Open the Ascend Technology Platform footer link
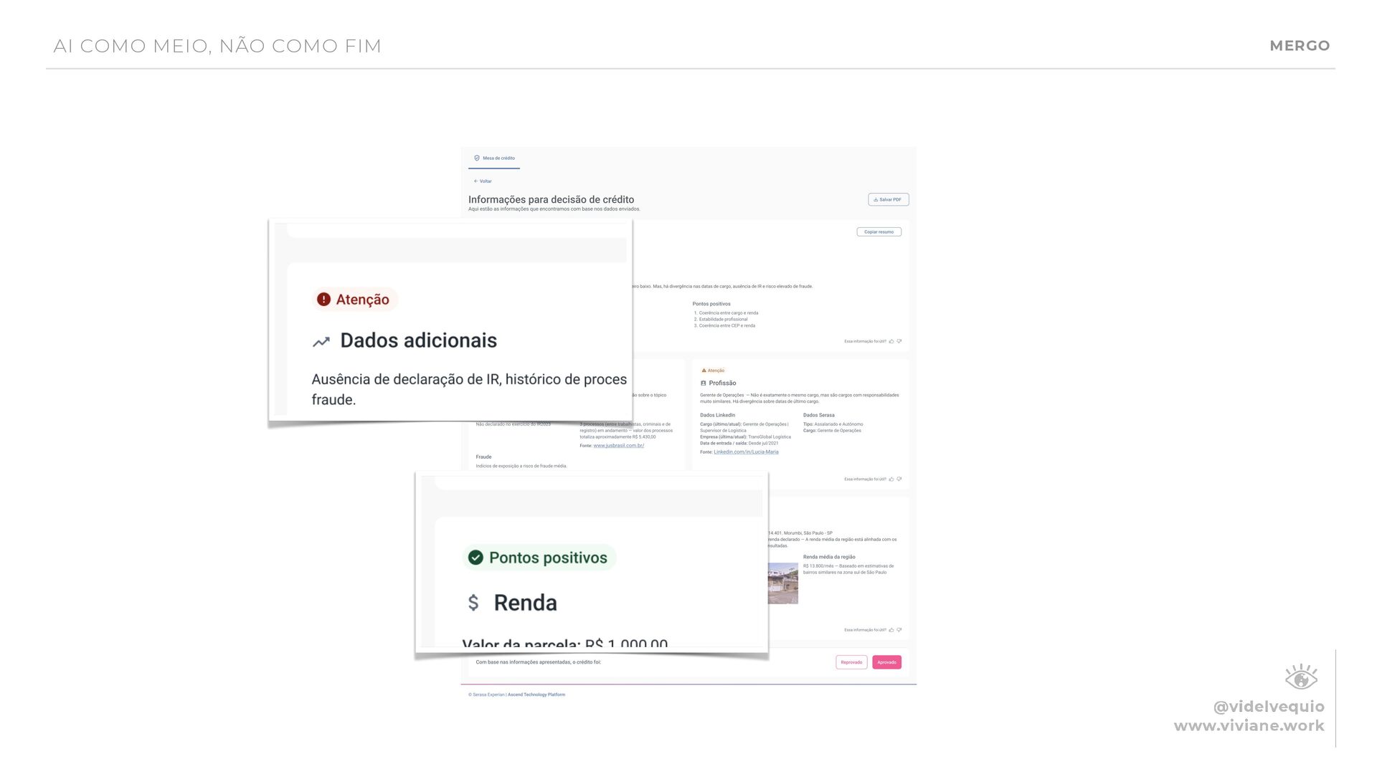 536,695
